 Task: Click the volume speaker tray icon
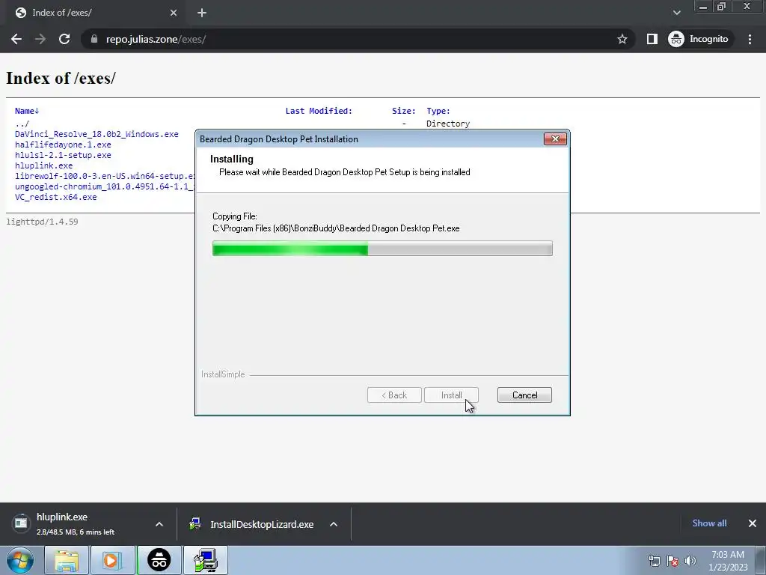pyautogui.click(x=690, y=561)
